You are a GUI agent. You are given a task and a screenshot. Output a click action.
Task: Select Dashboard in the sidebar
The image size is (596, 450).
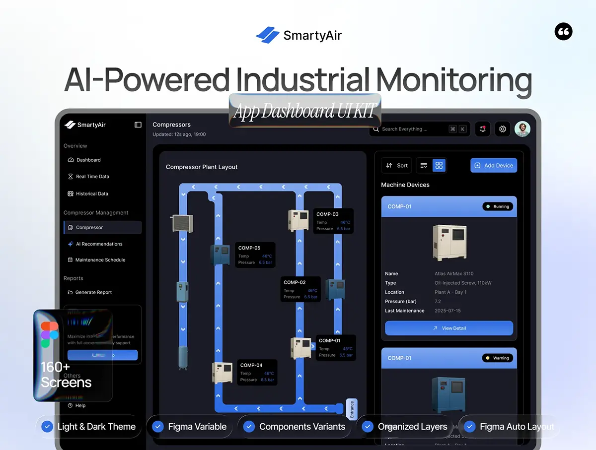[88, 160]
